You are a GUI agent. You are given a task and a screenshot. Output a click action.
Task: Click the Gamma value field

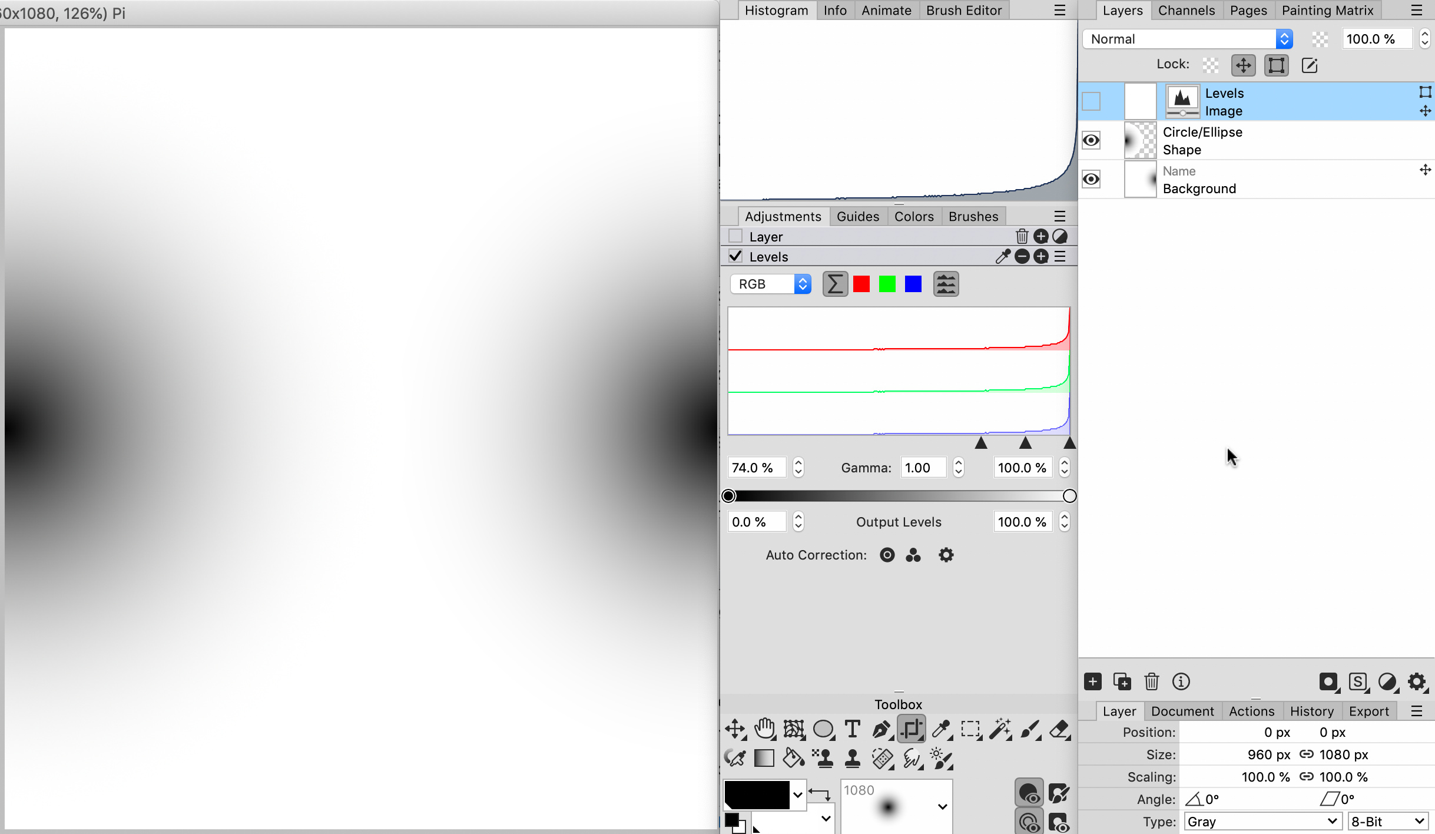tap(923, 468)
